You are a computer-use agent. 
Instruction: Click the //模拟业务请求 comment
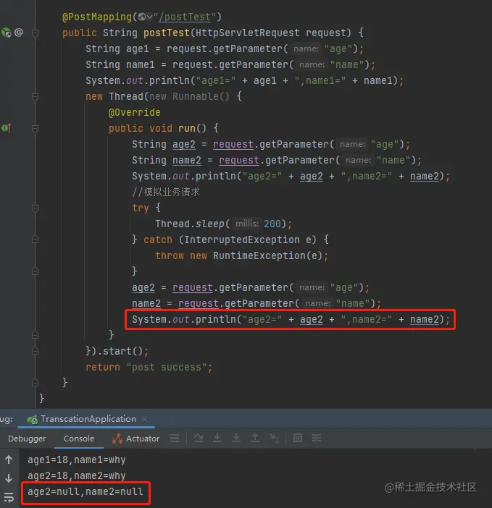click(166, 192)
